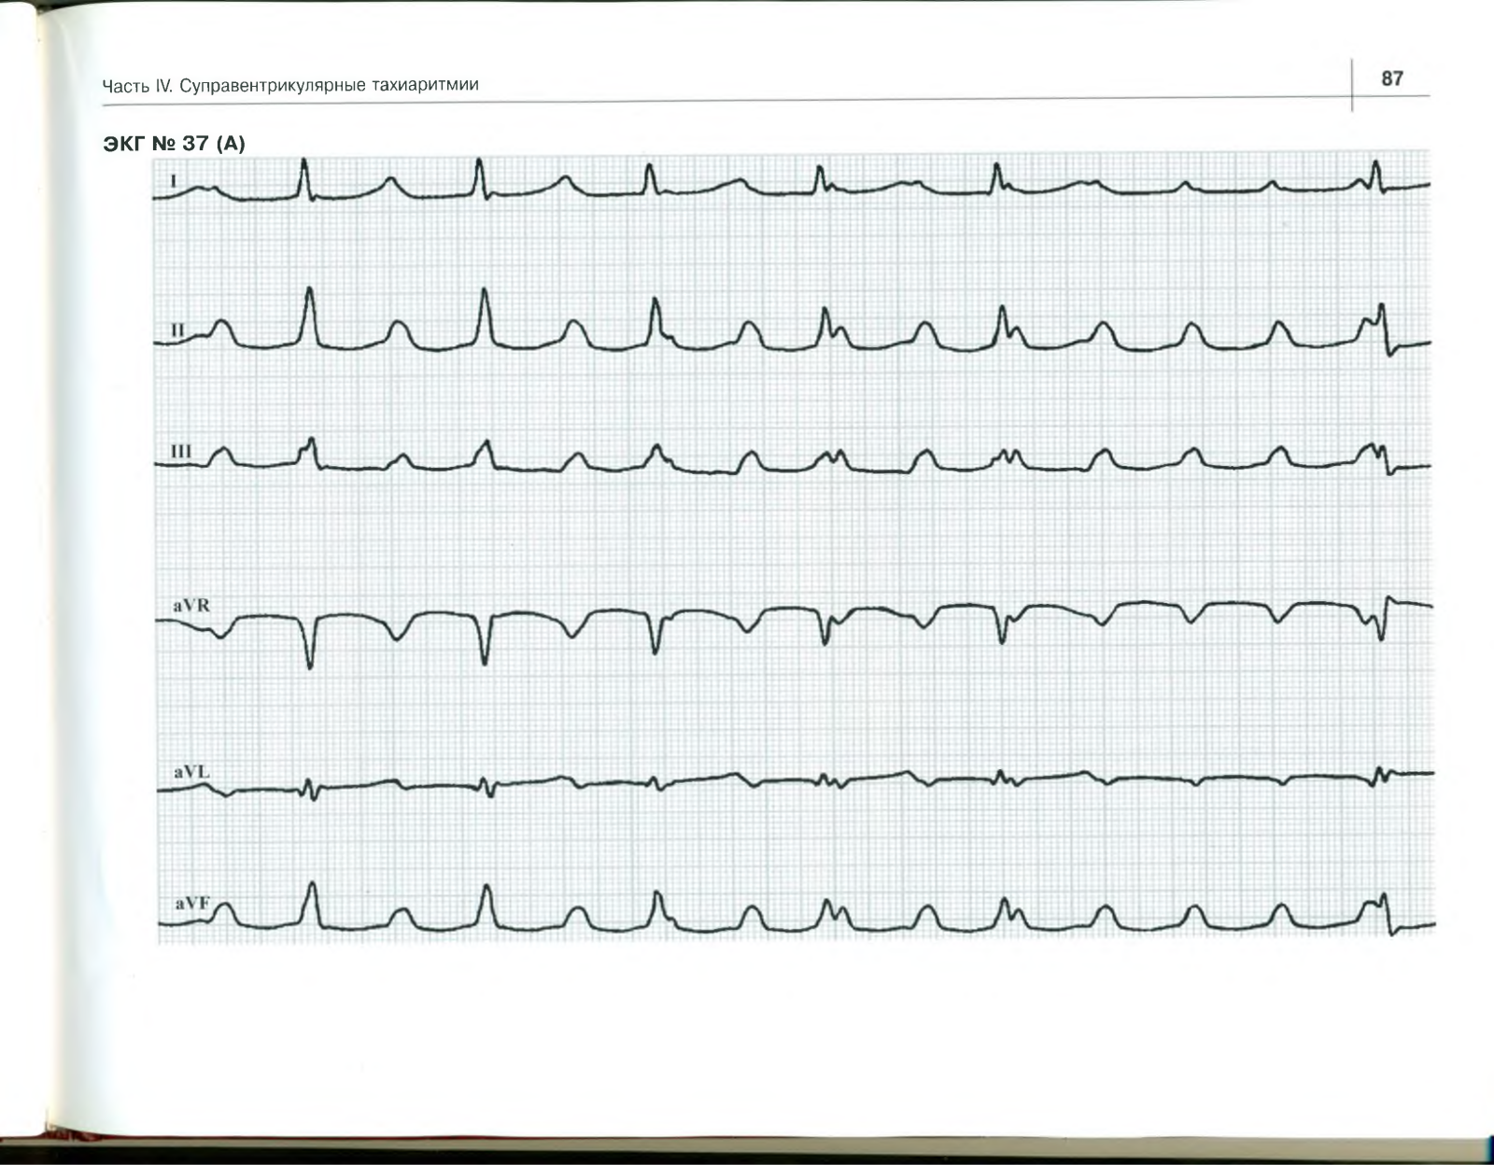Click the lead II label
The image size is (1494, 1165).
[178, 330]
